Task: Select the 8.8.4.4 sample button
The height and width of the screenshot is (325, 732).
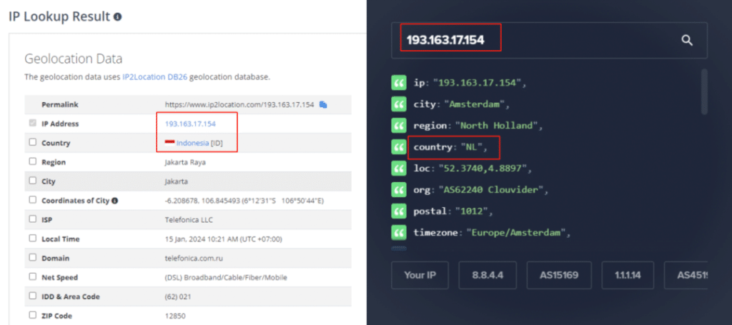Action: [488, 275]
